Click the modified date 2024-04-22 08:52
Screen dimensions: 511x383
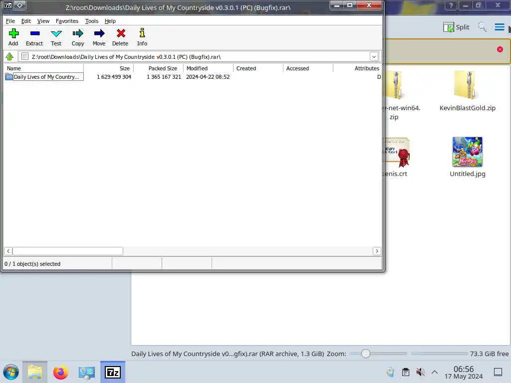pos(208,77)
